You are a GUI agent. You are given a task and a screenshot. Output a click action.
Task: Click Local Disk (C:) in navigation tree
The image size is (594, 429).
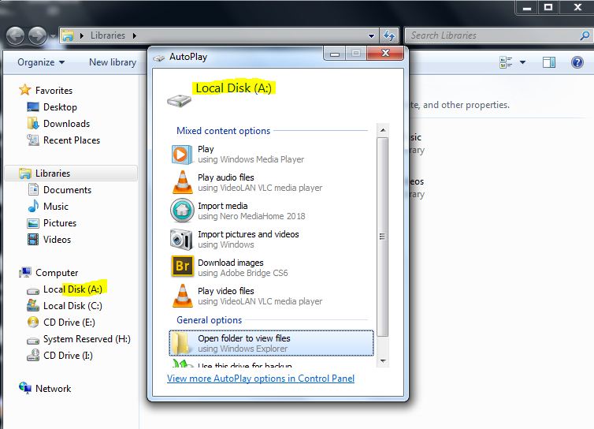tap(72, 306)
